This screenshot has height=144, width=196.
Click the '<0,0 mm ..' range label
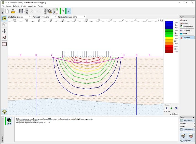(x=168, y=112)
